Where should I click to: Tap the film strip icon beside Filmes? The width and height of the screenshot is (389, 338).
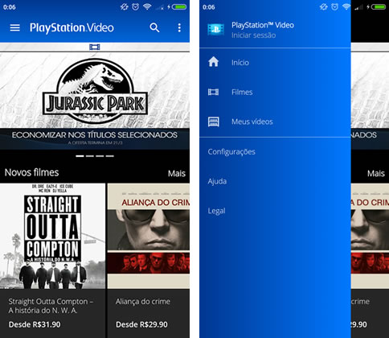(213, 92)
